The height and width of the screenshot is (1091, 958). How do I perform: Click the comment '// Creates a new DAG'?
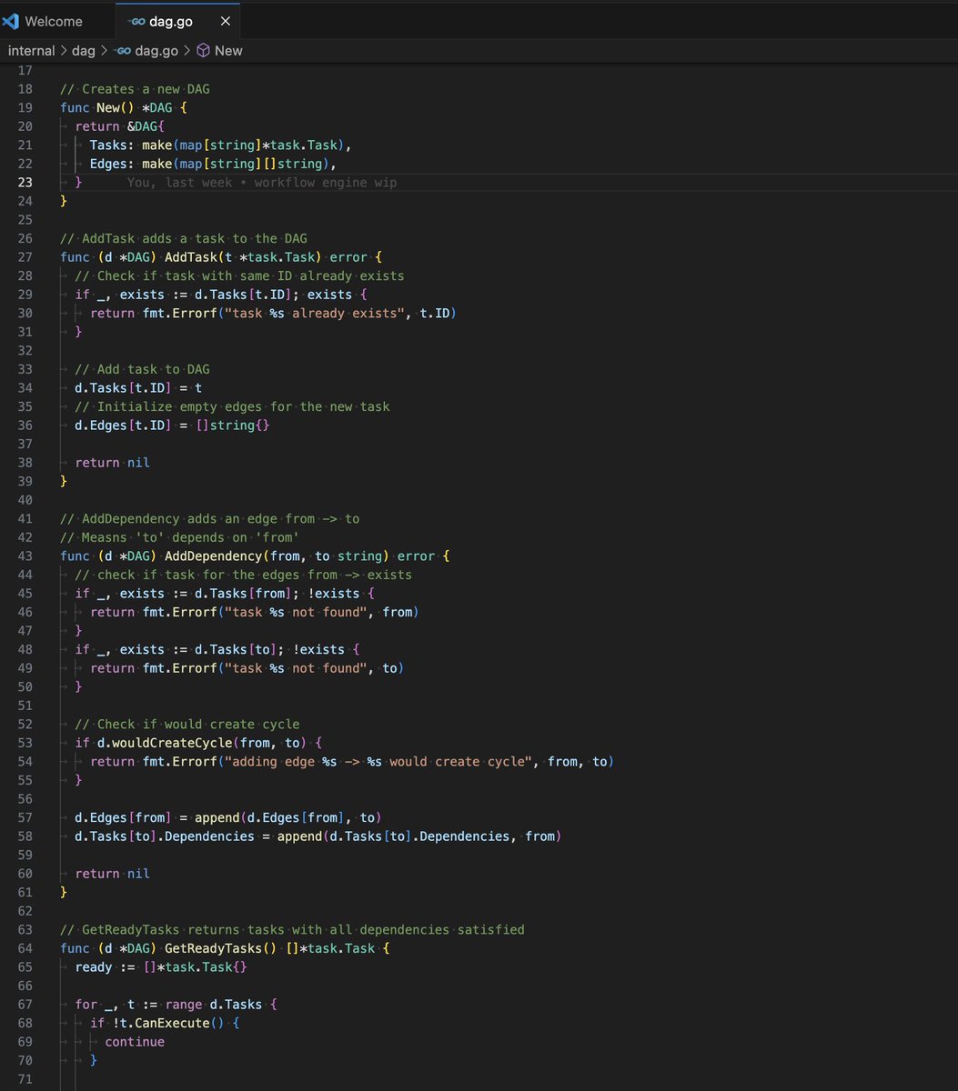(135, 89)
